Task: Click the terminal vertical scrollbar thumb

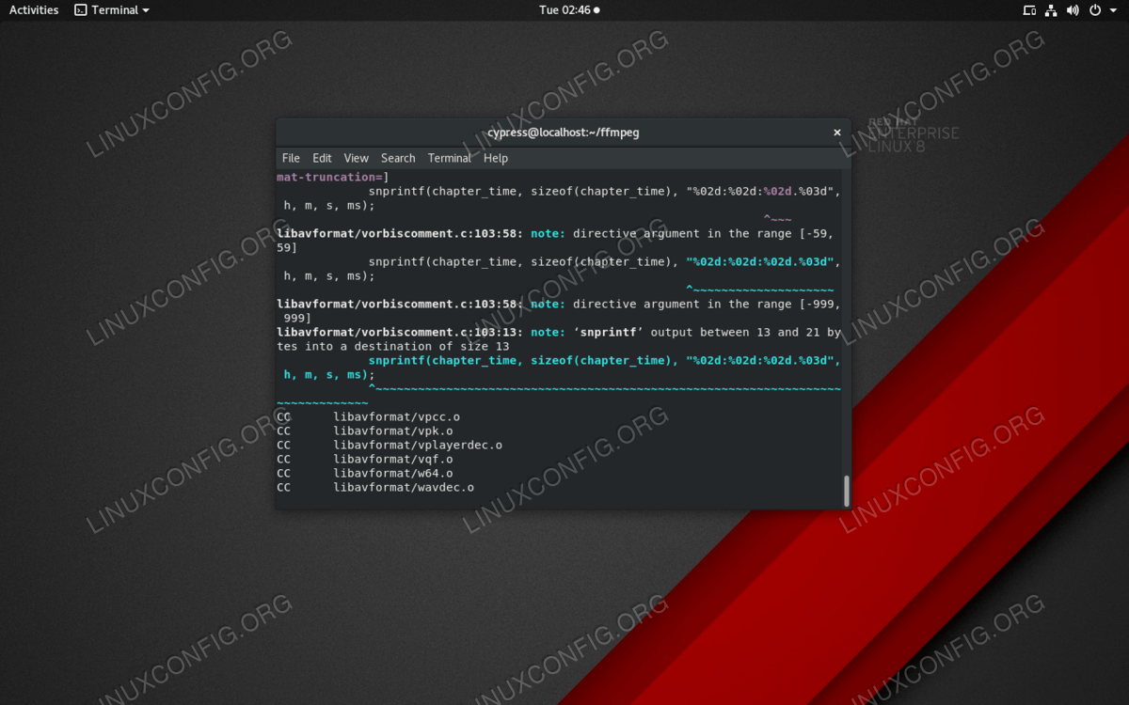Action: [x=847, y=491]
